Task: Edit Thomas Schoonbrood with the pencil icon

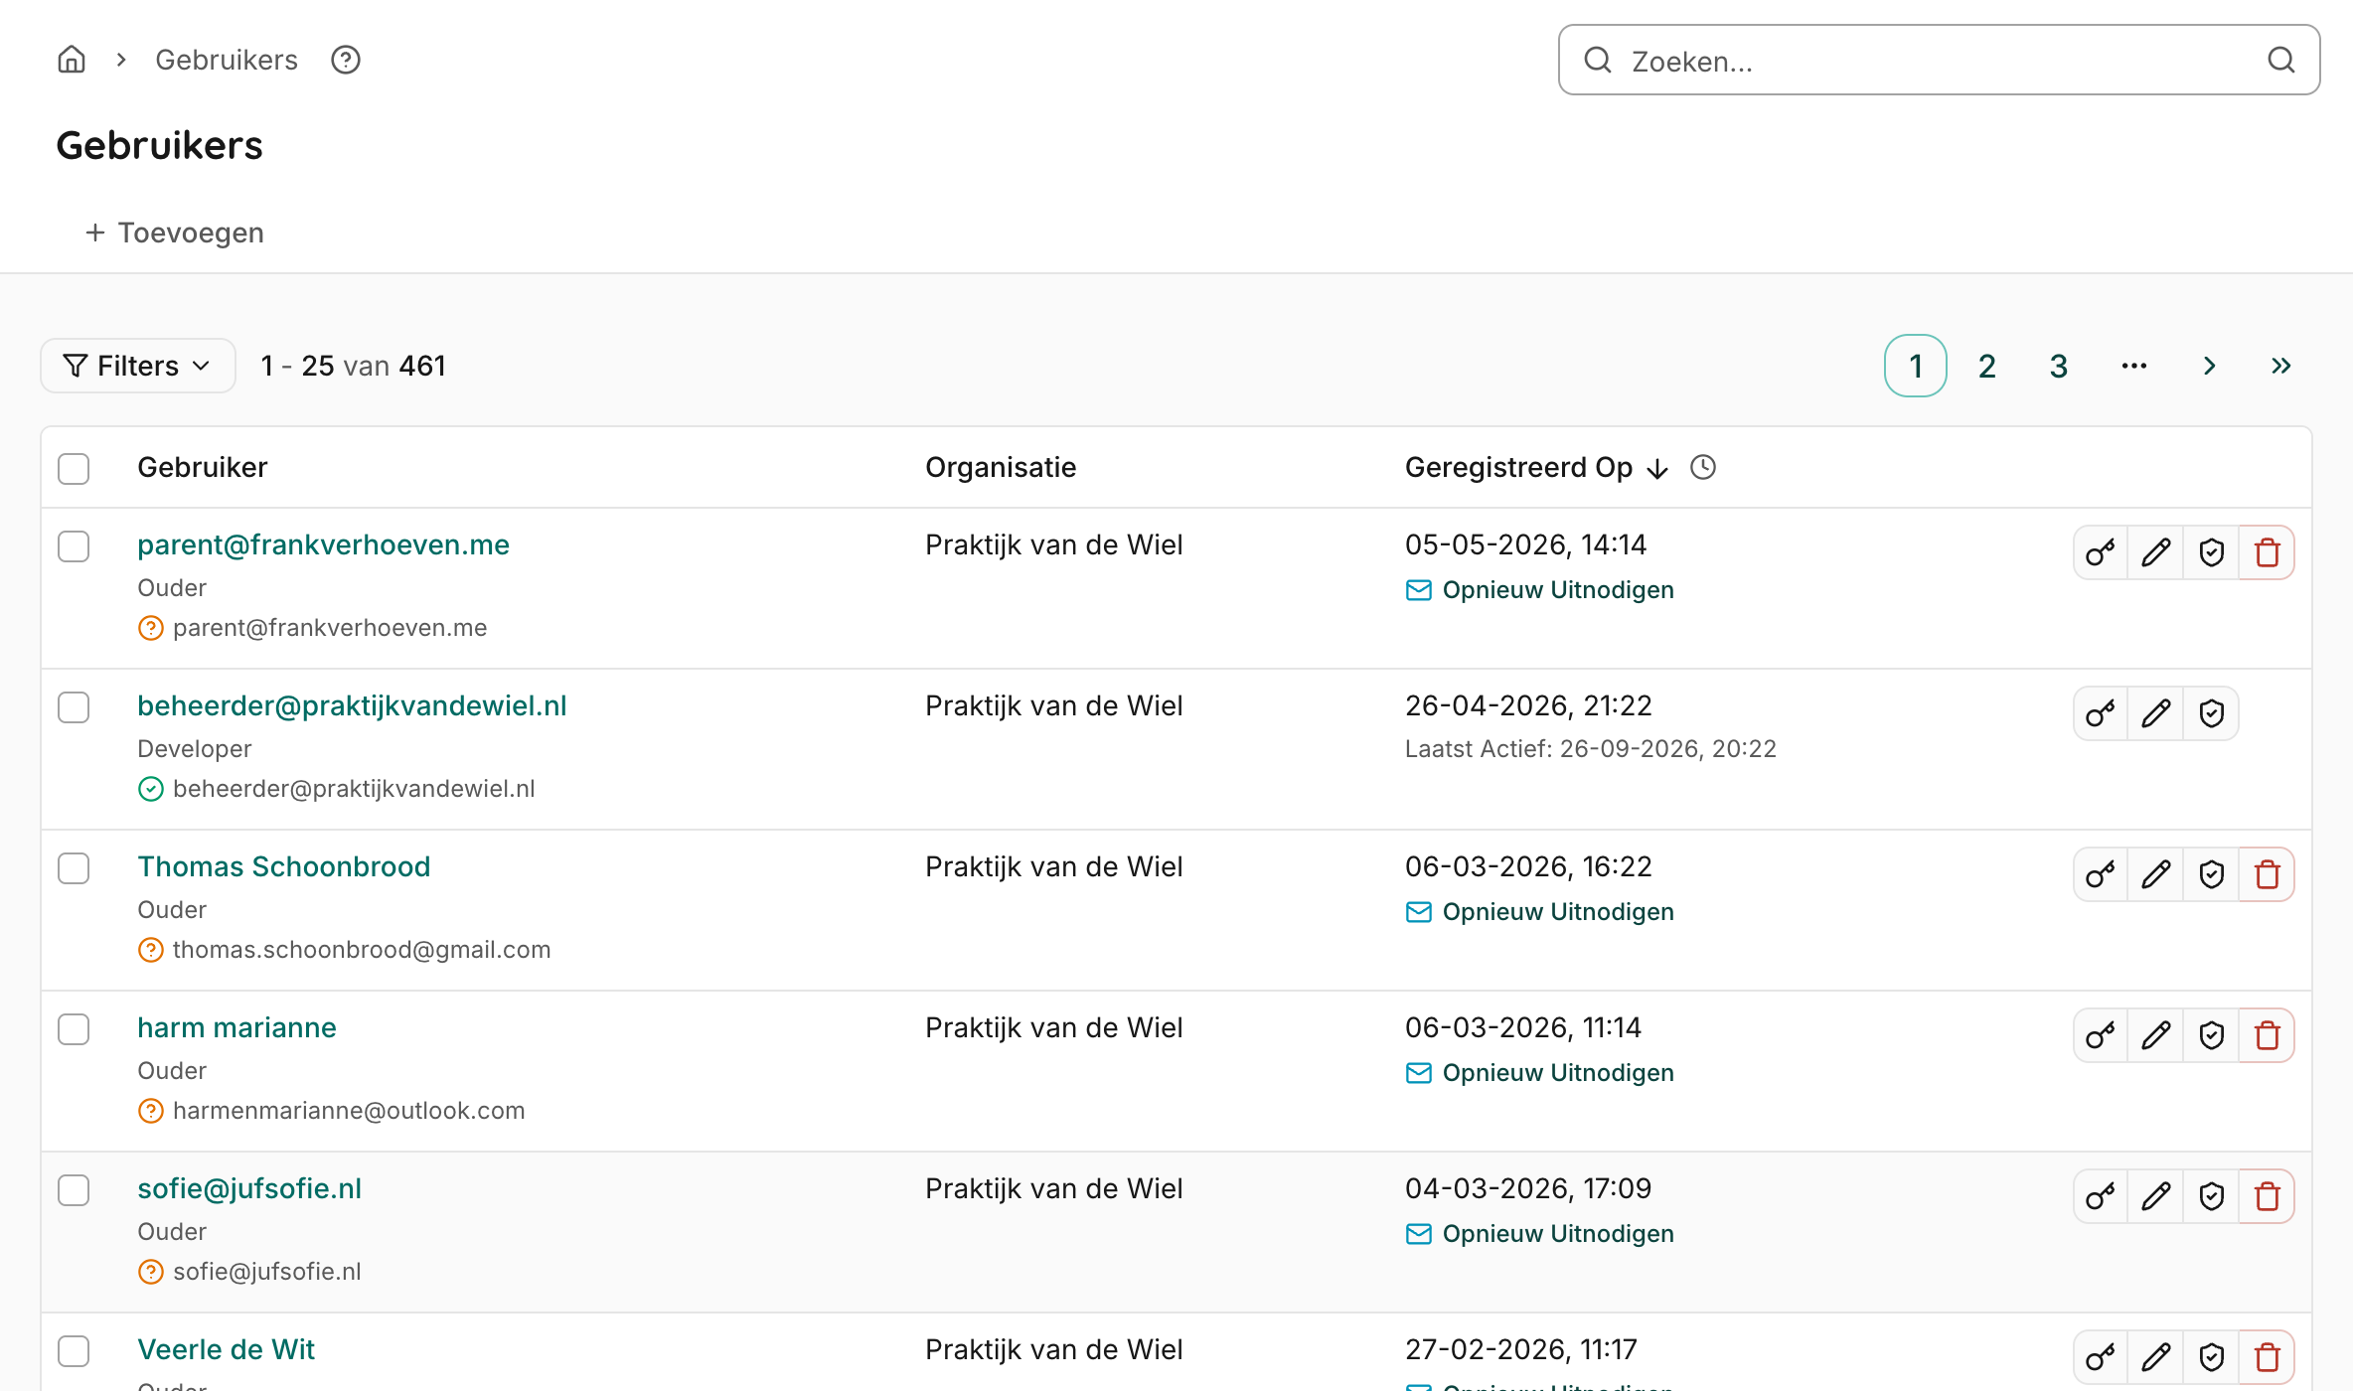Action: coord(2156,874)
